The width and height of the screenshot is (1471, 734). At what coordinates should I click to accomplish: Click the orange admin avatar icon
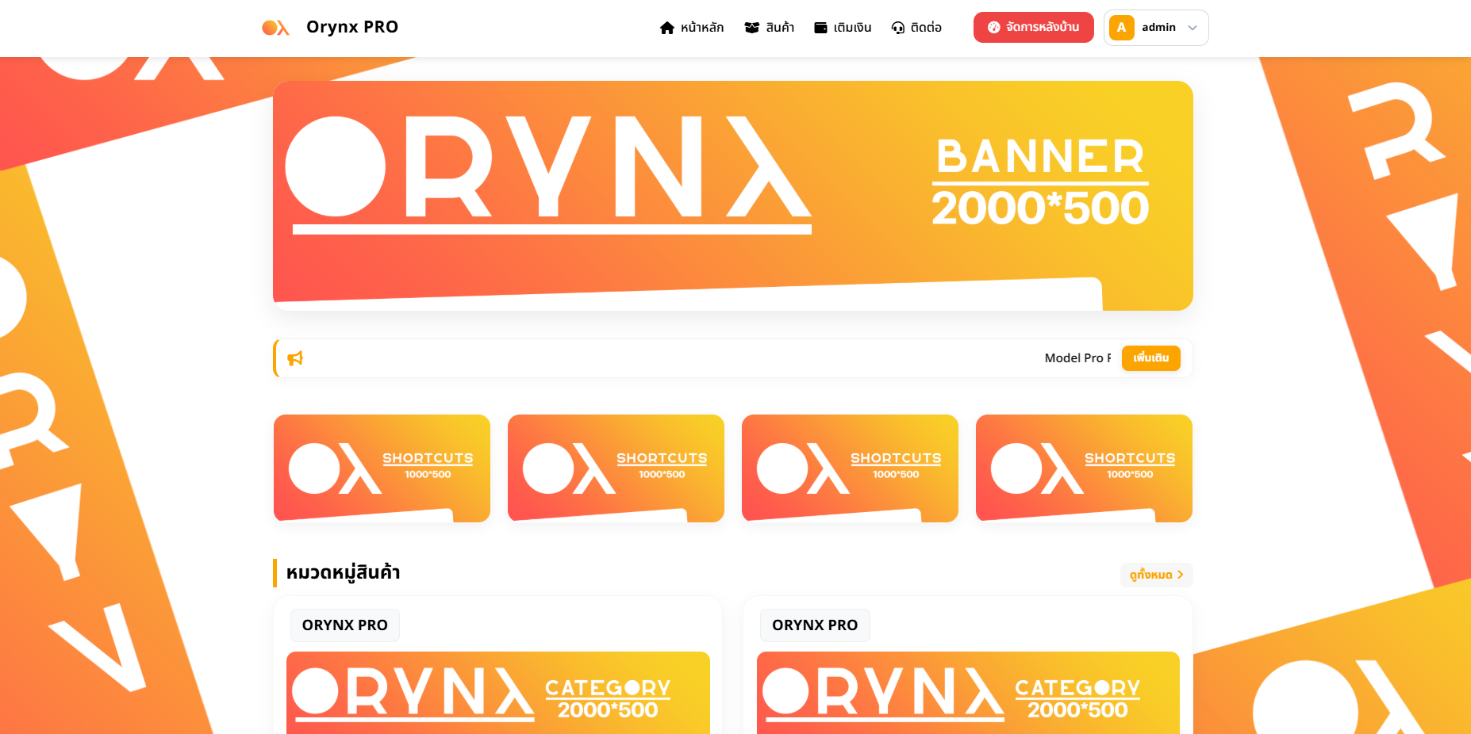(x=1122, y=28)
